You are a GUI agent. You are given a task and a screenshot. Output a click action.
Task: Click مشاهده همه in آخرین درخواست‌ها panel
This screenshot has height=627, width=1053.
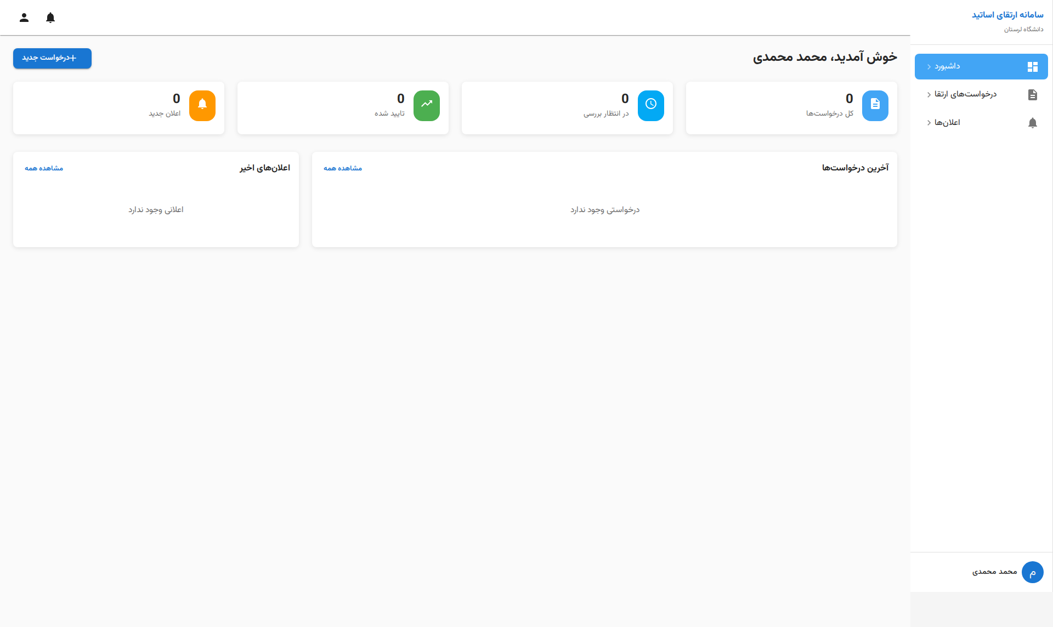click(343, 168)
